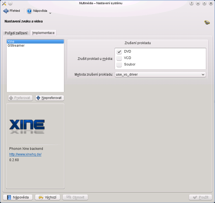Click the Nápověda question mark toolbar icon

[29, 11]
